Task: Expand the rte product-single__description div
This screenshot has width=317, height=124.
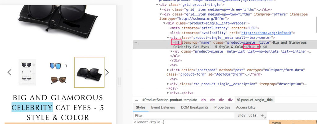Action: (x=168, y=84)
